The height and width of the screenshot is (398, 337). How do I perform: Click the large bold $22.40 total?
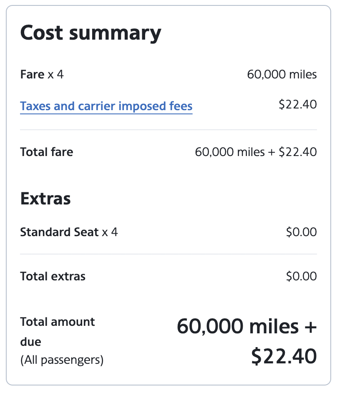(x=284, y=356)
